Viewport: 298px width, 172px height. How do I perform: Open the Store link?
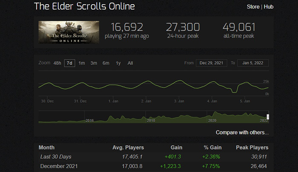[253, 7]
